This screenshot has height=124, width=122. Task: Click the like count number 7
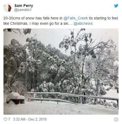coord(9,119)
